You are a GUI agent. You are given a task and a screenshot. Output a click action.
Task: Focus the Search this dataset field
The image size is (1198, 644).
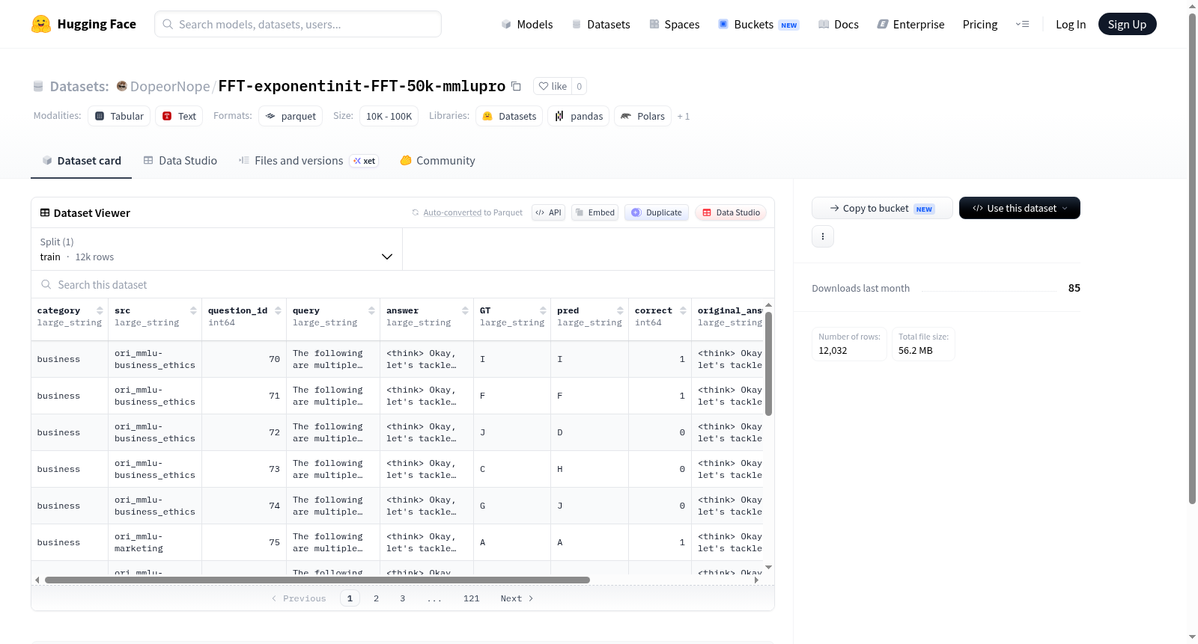pos(403,284)
